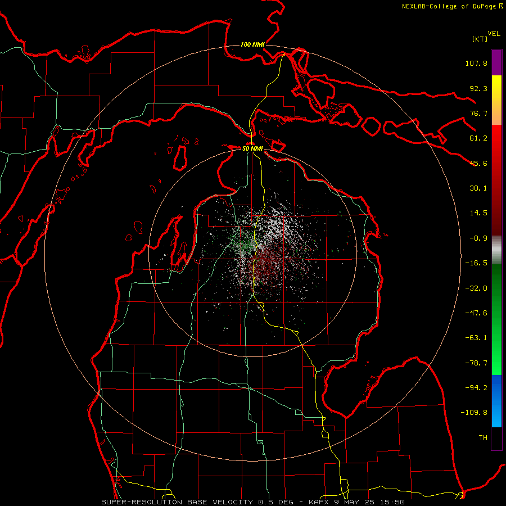The height and width of the screenshot is (506, 506).
Task: Click the VEL legend title
Action: pos(494,34)
